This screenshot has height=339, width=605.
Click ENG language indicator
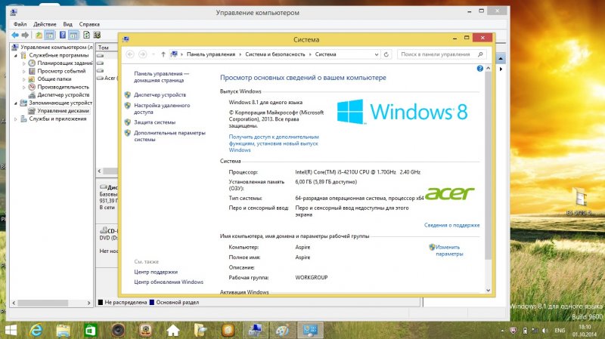560,331
